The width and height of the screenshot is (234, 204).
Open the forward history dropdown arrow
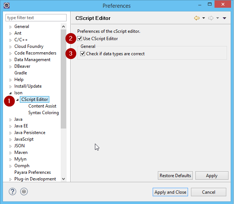coord(217,18)
